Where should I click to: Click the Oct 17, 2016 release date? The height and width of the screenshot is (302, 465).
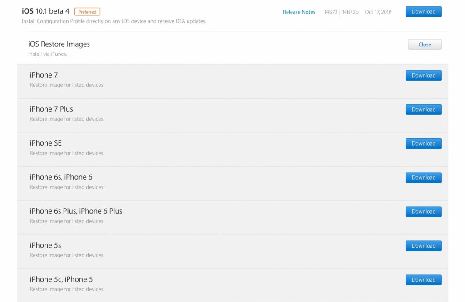[x=378, y=12]
